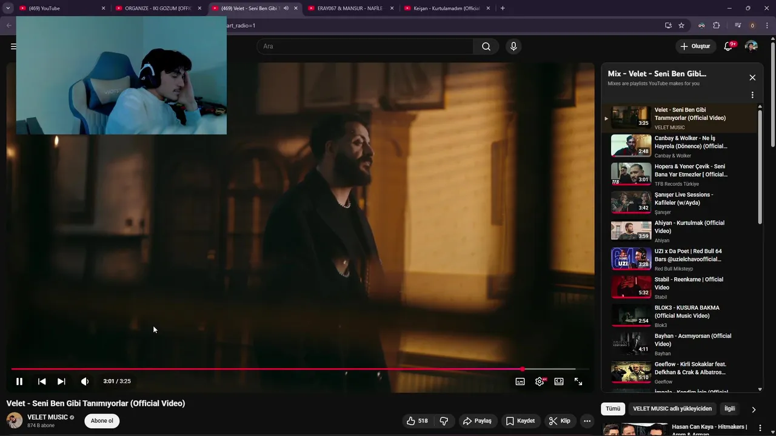Screen dimensions: 776x436
Task: Start voice search with microphone icon
Action: [x=513, y=47]
